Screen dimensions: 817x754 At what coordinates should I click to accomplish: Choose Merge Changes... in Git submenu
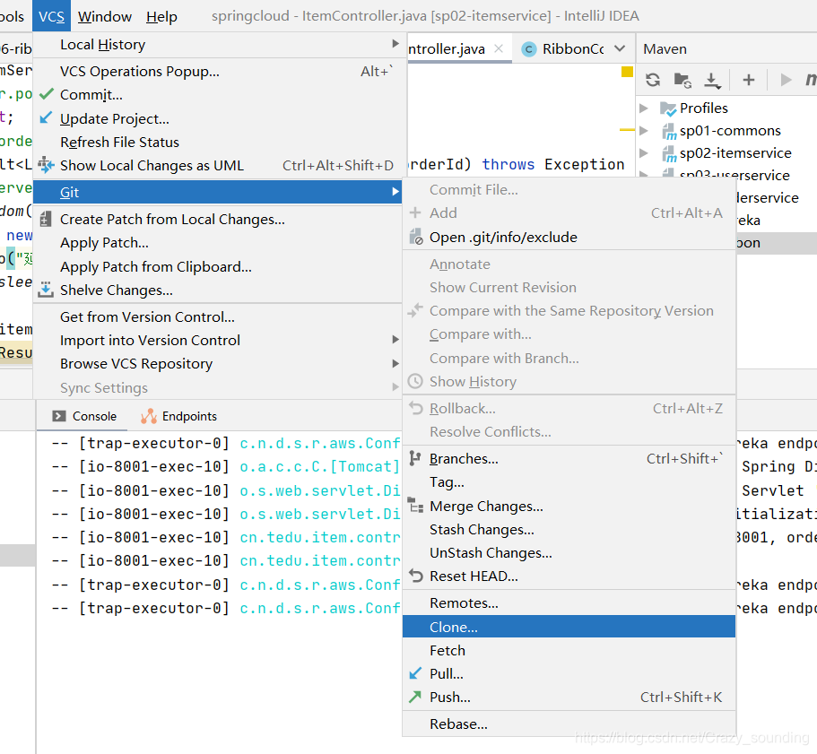coord(569,507)
